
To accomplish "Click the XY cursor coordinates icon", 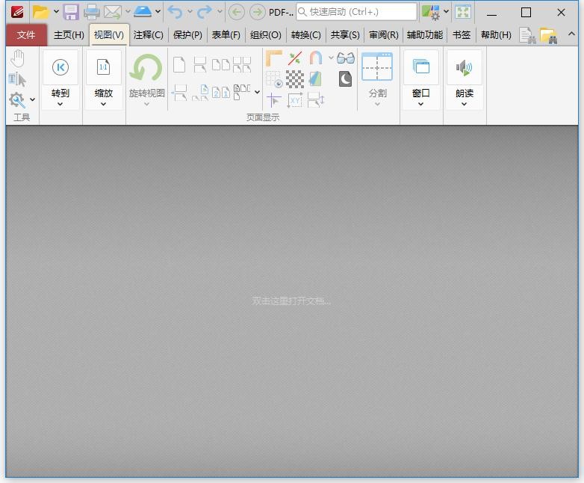I will pyautogui.click(x=294, y=100).
